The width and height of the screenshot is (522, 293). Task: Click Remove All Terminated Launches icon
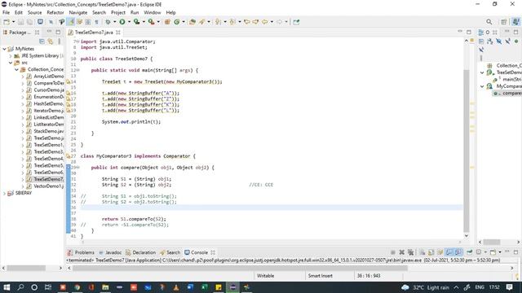tap(410, 252)
